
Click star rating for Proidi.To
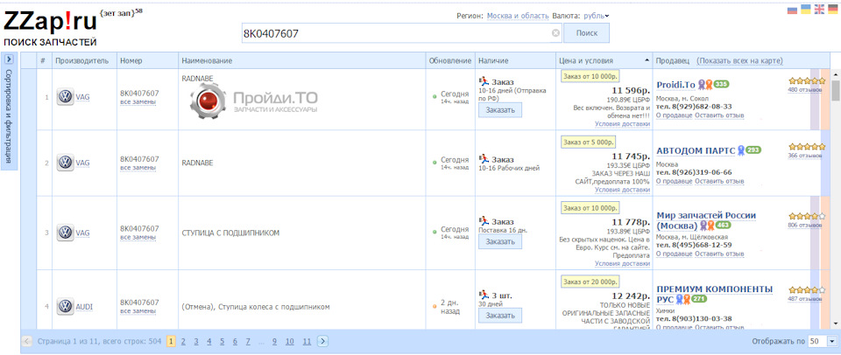click(807, 80)
